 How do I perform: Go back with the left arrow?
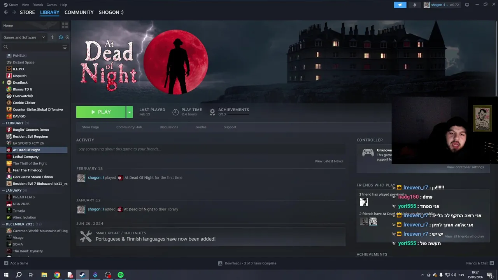click(x=6, y=12)
